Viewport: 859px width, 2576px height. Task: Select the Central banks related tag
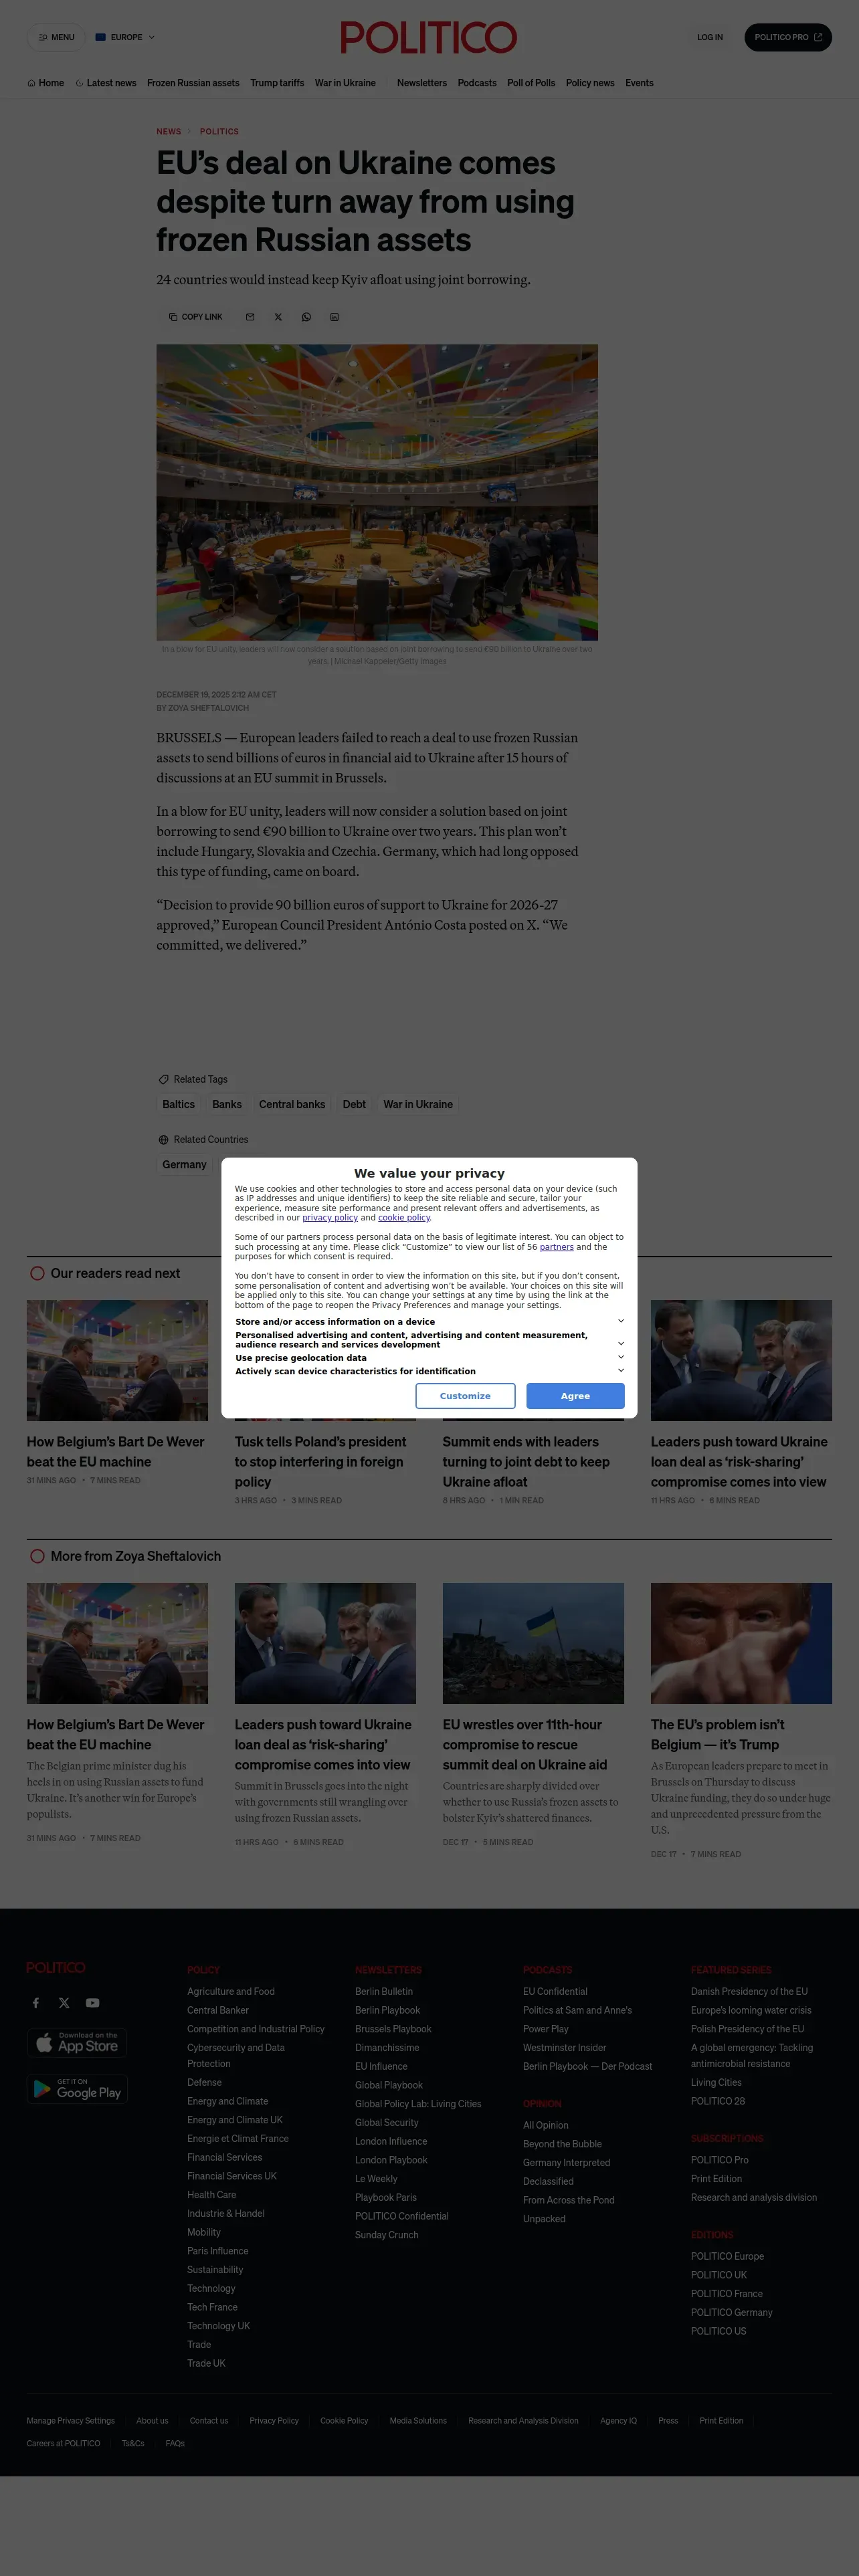pyautogui.click(x=292, y=1104)
